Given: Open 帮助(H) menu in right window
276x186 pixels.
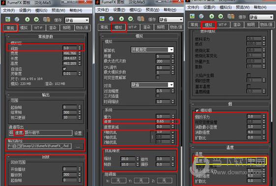Looking at the screenshot, I should (x=260, y=7).
